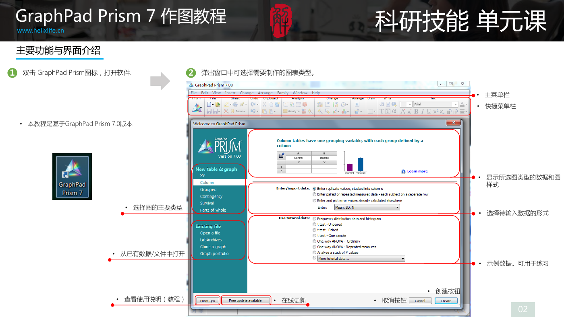Click the blue info icon in Write group

pyautogui.click(x=394, y=104)
